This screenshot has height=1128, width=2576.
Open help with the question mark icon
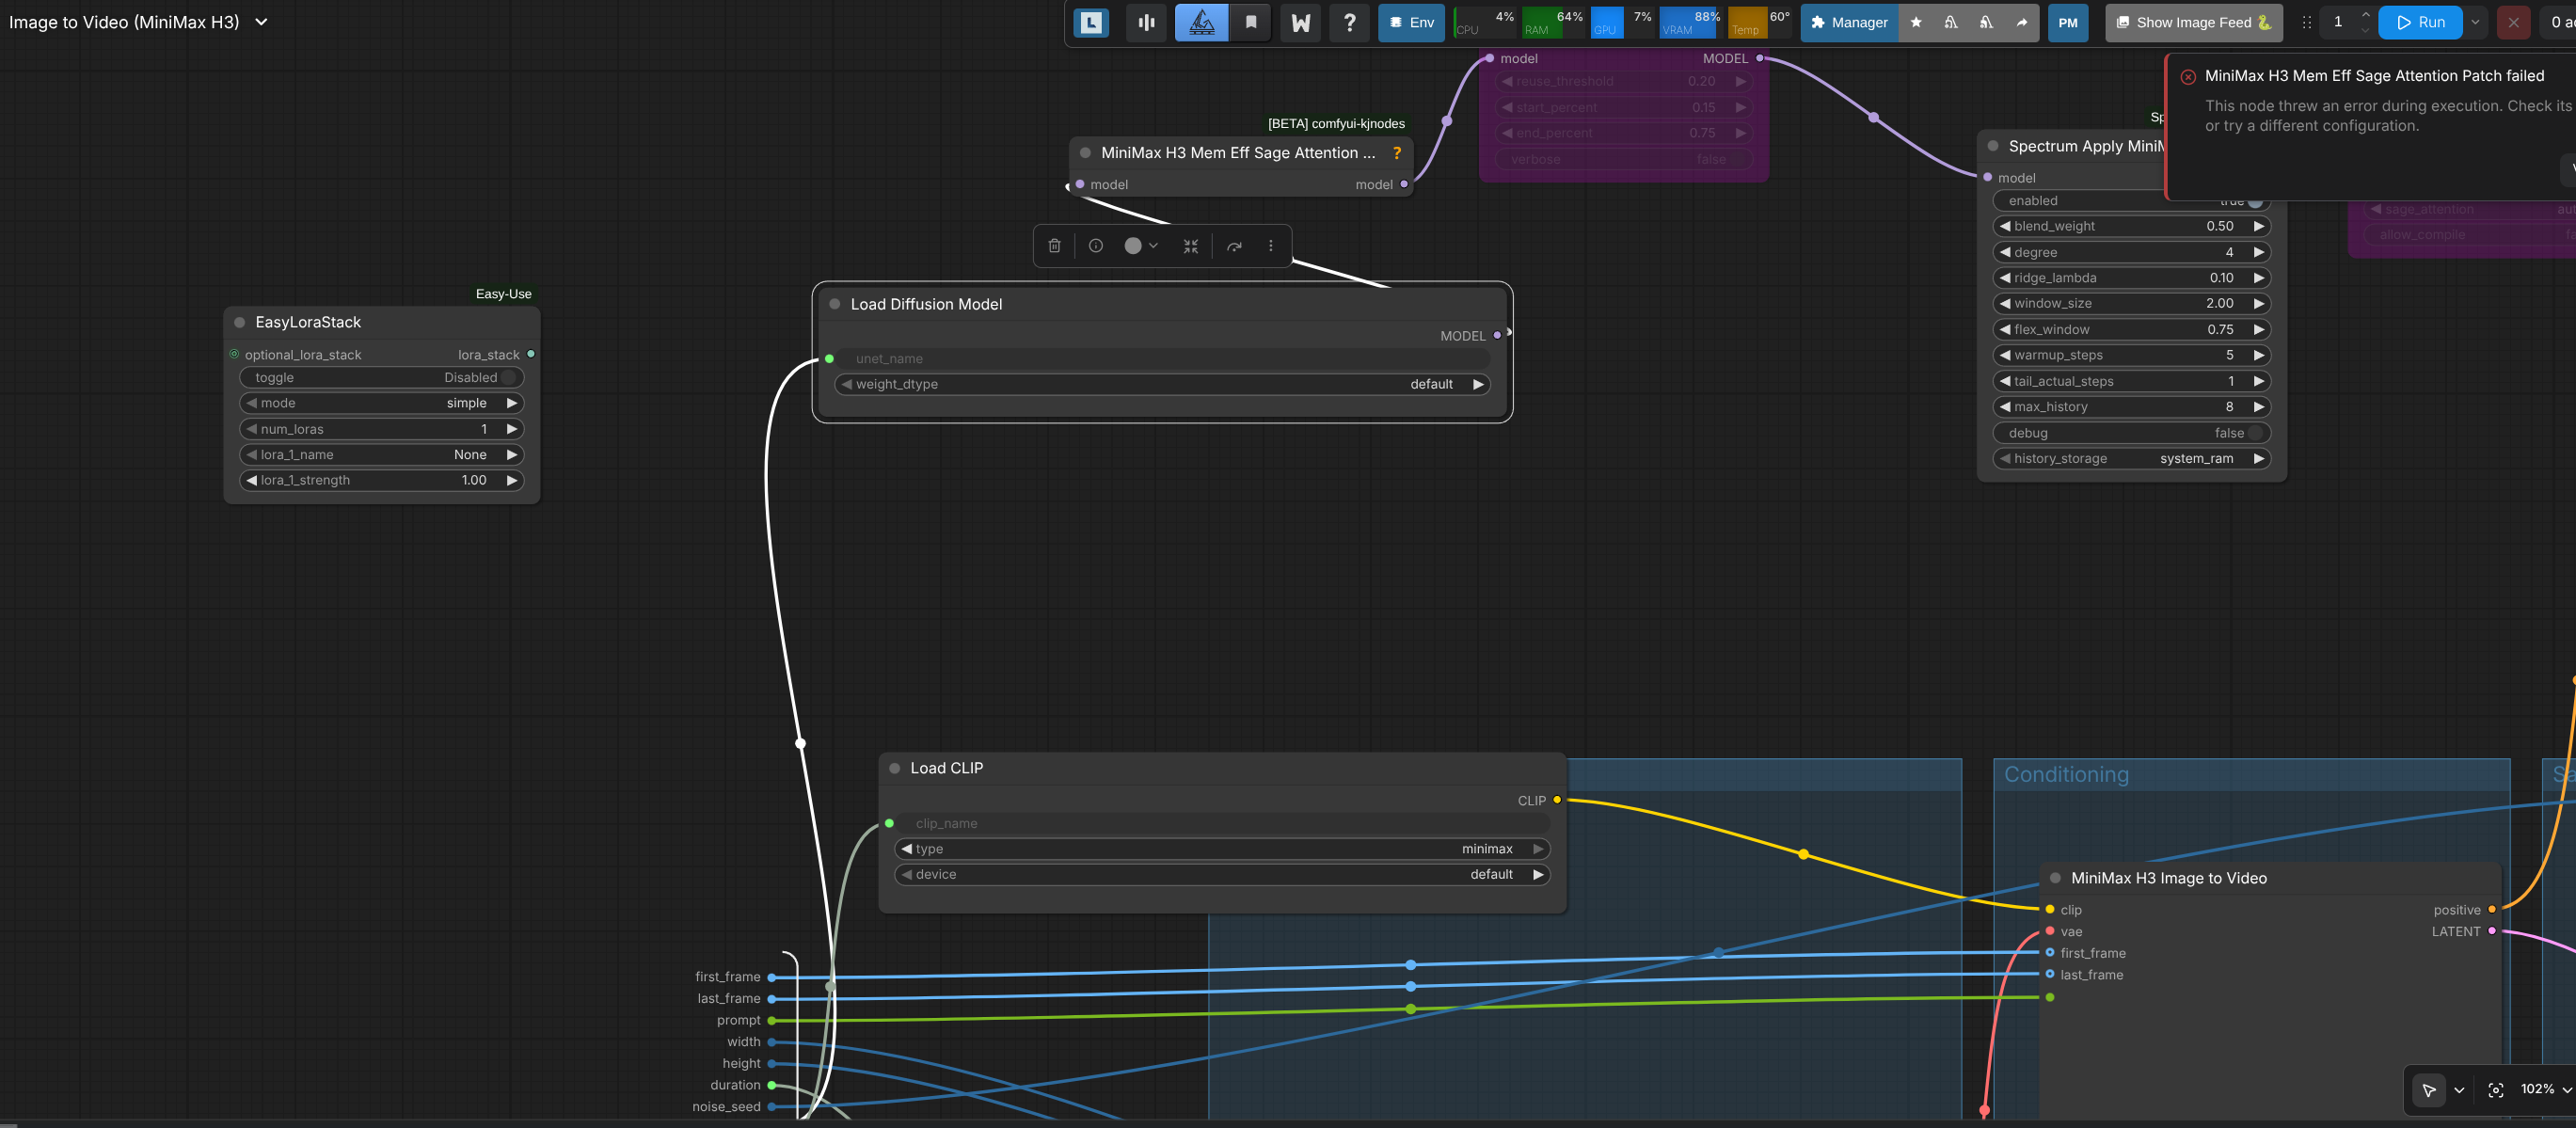tap(1349, 22)
